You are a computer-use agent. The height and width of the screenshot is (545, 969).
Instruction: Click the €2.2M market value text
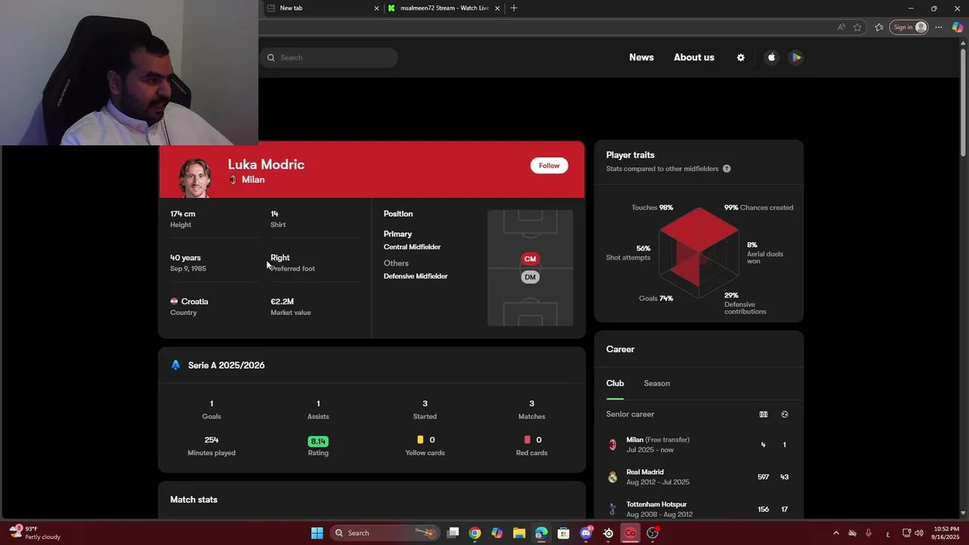point(282,301)
